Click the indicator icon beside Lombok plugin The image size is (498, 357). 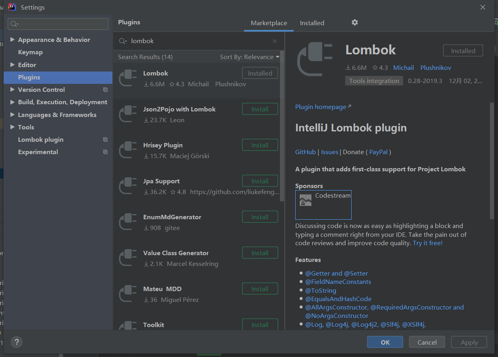pyautogui.click(x=105, y=139)
